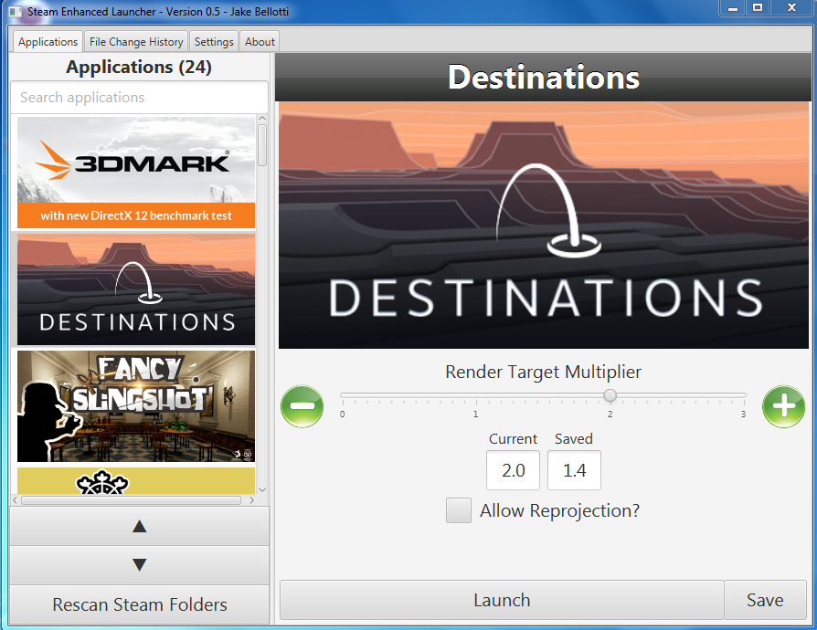Screen dimensions: 817x630
Task: Move selection up with the up arrow button
Action: [139, 527]
